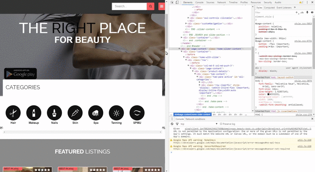The image size is (315, 172).
Task: Select the Hair category scissors icon
Action: 13,113
